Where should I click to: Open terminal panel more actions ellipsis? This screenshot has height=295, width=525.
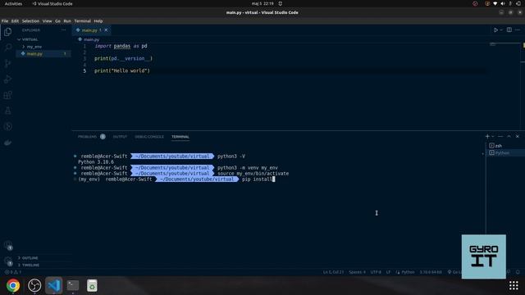[x=500, y=137]
